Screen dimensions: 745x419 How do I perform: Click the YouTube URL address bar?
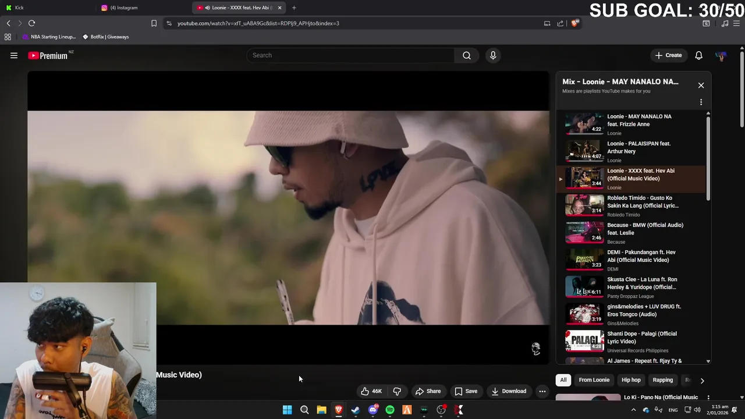[258, 23]
